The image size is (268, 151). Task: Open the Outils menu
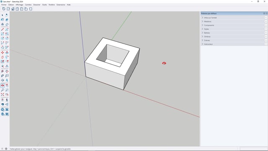click(x=44, y=5)
